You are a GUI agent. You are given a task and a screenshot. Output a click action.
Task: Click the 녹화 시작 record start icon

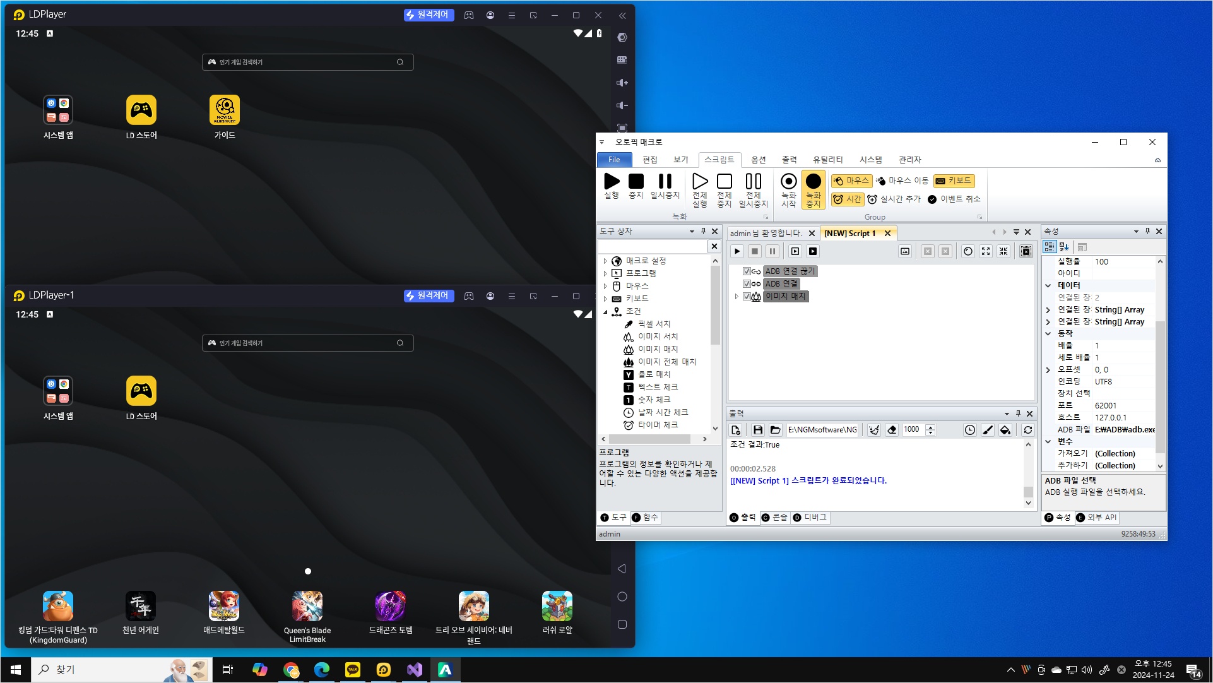(x=788, y=182)
